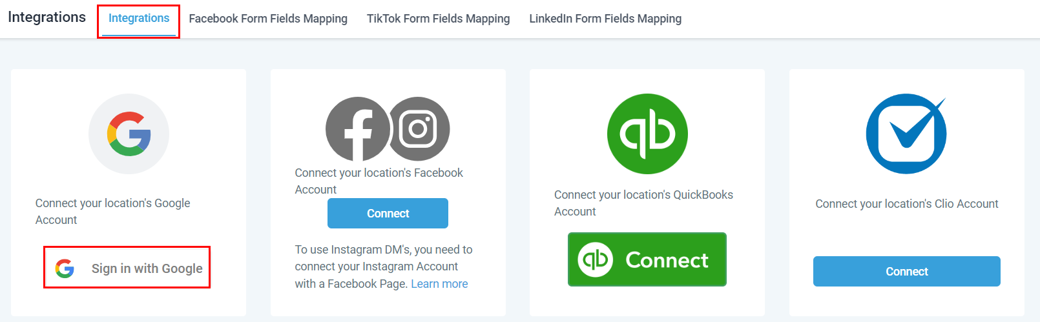Switch to Facebook Form Fields Mapping tab
This screenshot has width=1040, height=322.
pos(268,19)
